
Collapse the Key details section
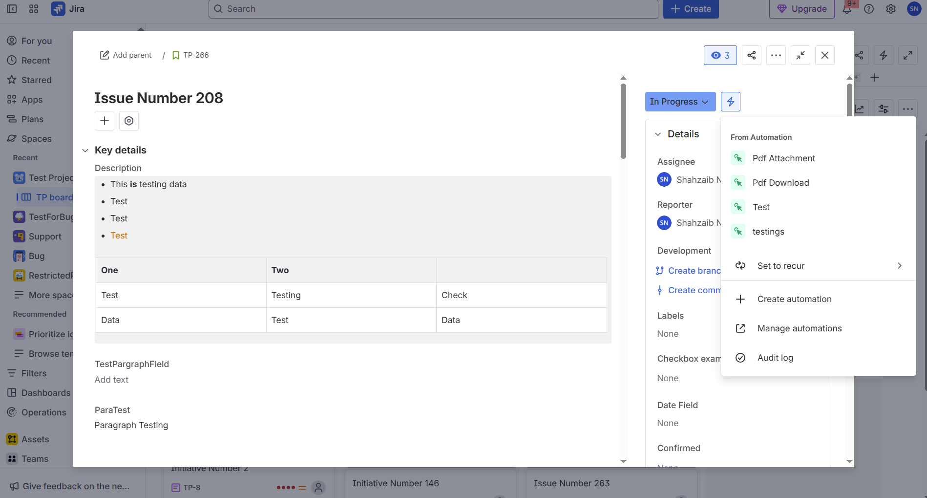(85, 151)
